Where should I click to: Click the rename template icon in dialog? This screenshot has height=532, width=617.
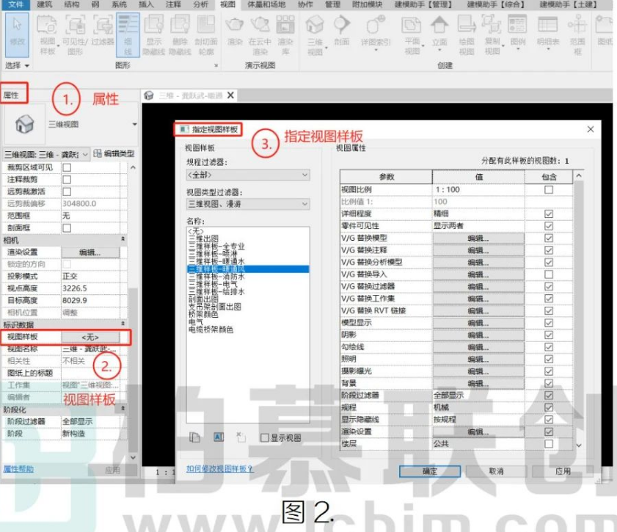(x=219, y=437)
